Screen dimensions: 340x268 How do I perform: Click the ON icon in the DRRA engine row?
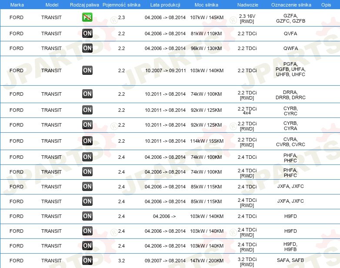87,94
